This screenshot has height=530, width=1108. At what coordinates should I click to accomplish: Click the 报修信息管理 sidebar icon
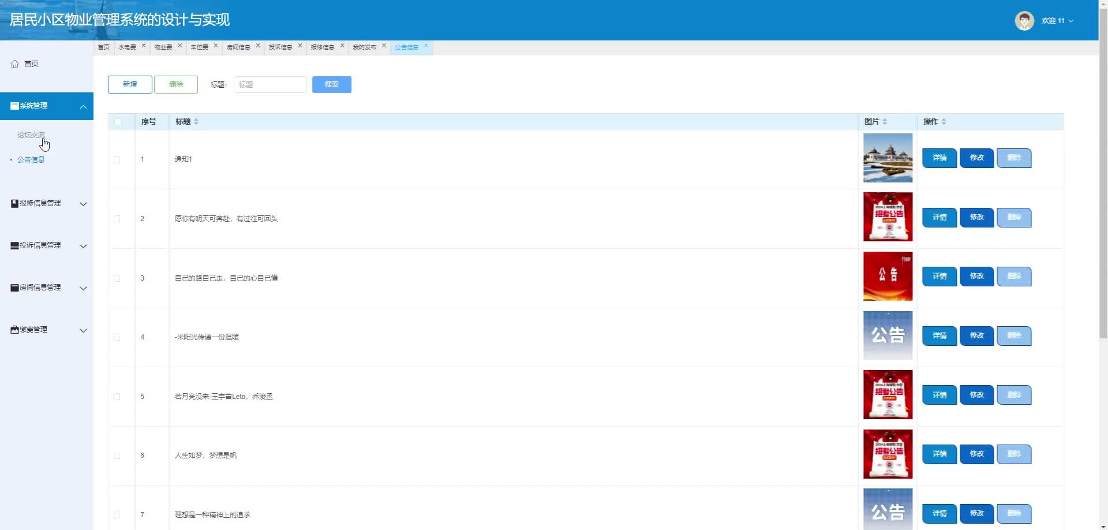click(15, 203)
